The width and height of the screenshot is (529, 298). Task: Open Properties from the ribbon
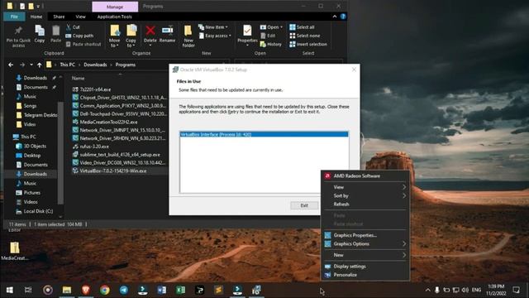pos(247,34)
